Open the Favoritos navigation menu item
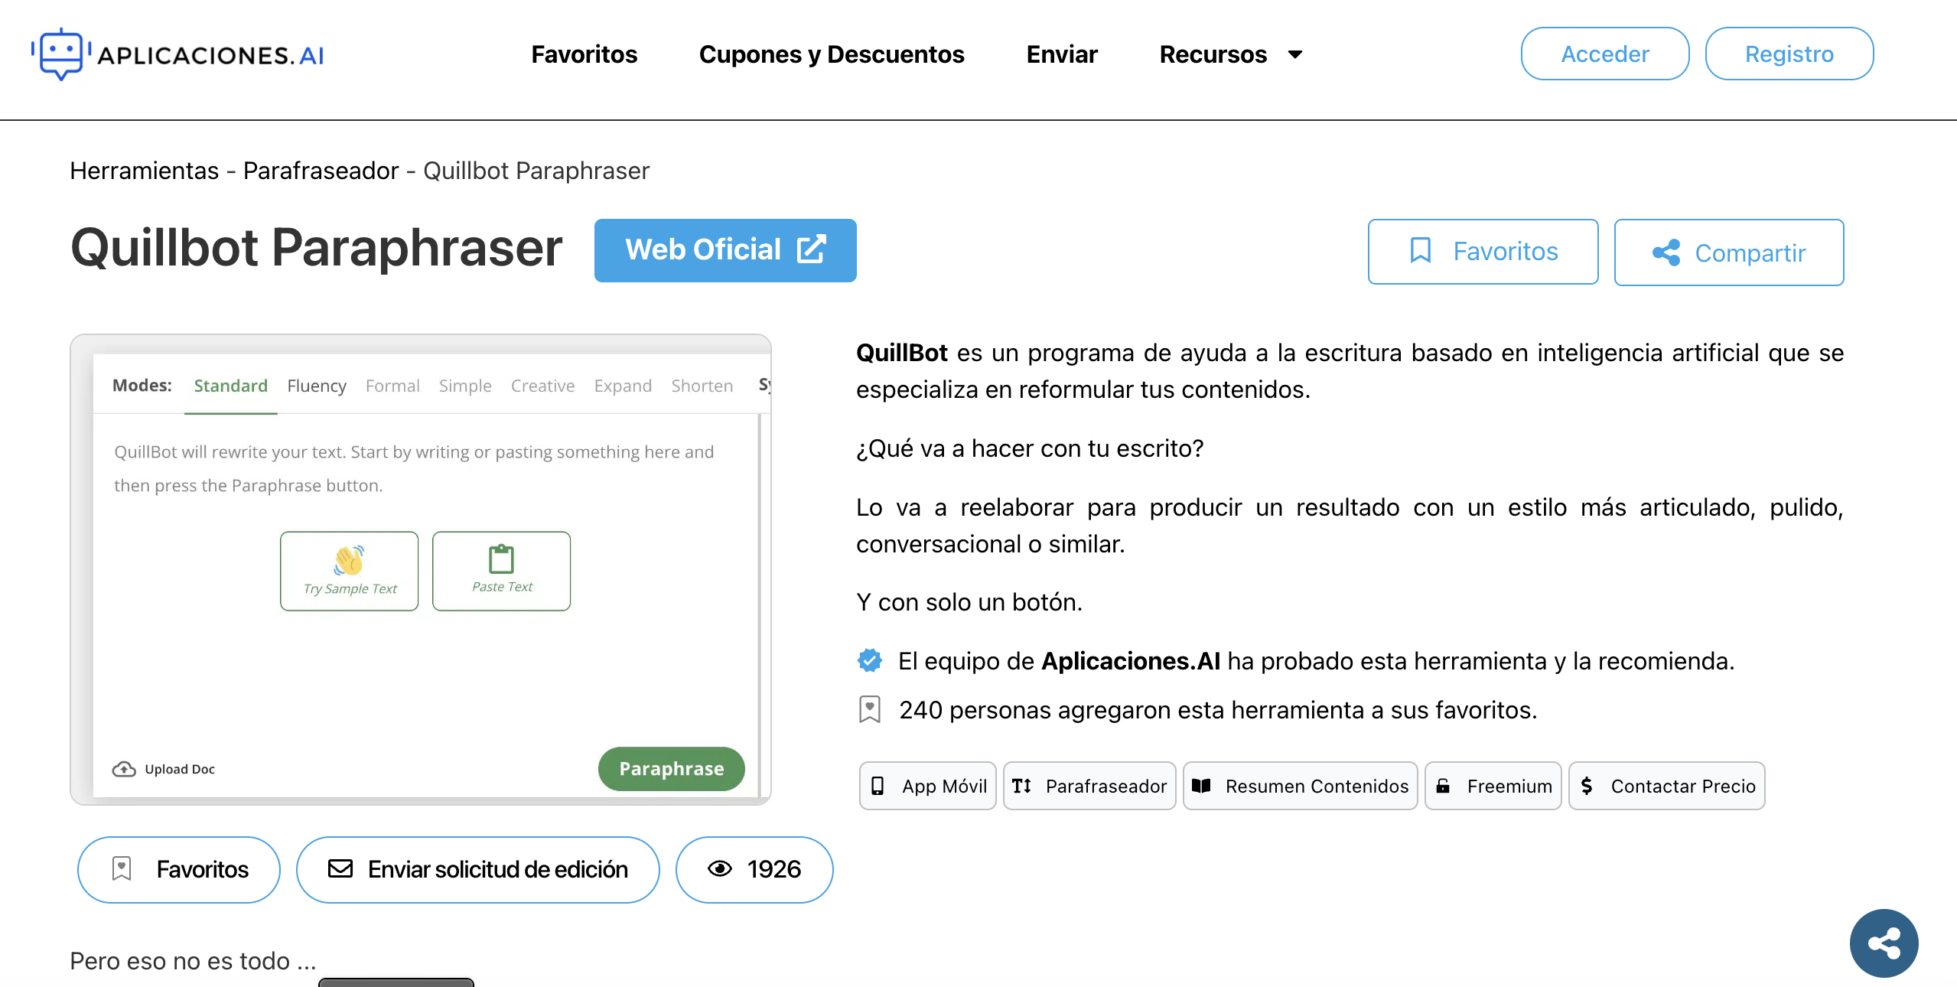The width and height of the screenshot is (1957, 987). pyautogui.click(x=584, y=54)
